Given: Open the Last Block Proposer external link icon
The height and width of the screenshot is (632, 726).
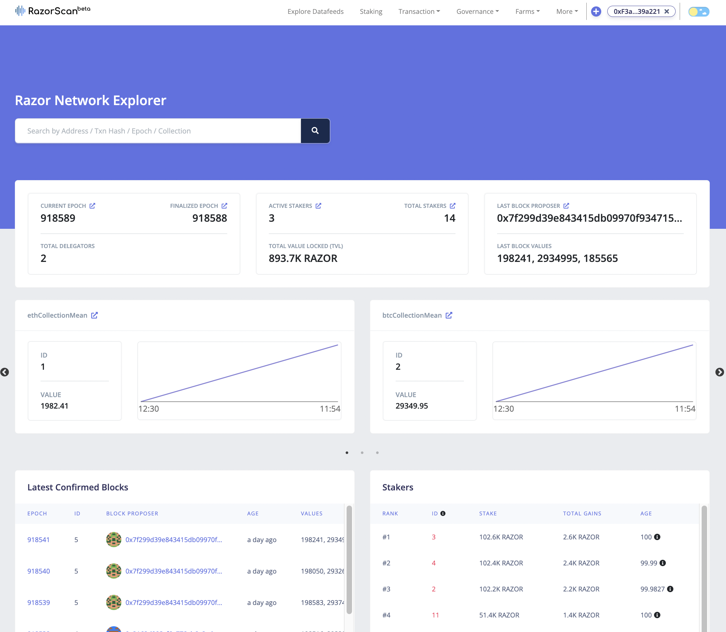Looking at the screenshot, I should [x=566, y=205].
